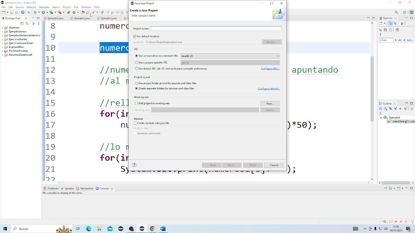Switch to the Problems tab
The width and height of the screenshot is (415, 233).
pyautogui.click(x=51, y=188)
